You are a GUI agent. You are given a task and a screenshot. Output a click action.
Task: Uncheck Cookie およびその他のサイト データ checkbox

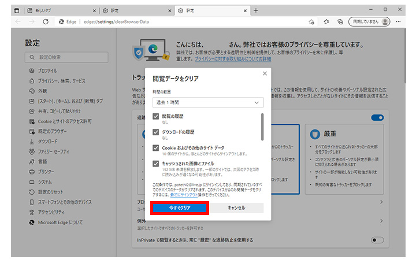click(x=156, y=148)
